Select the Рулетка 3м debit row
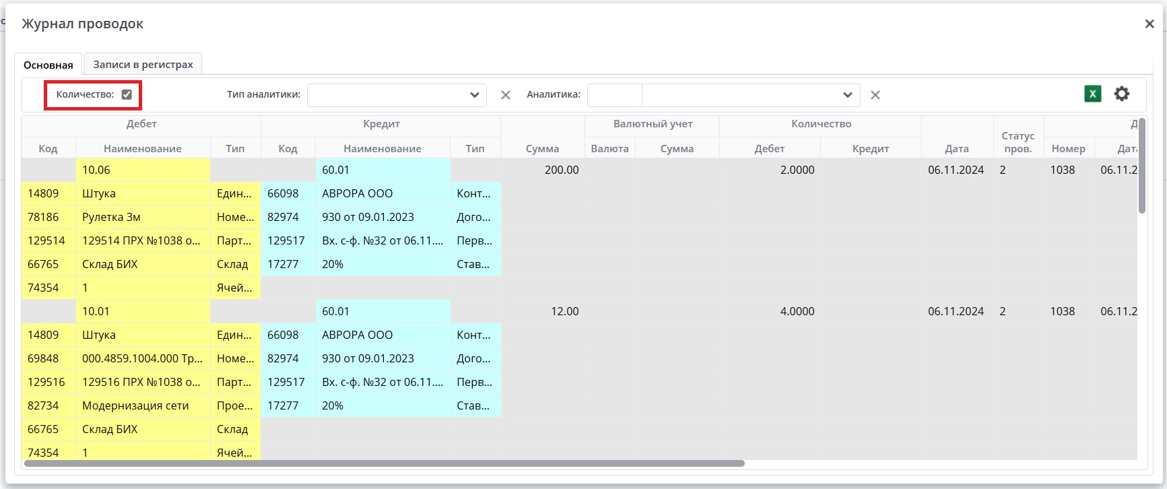The height and width of the screenshot is (489, 1167). 143,217
